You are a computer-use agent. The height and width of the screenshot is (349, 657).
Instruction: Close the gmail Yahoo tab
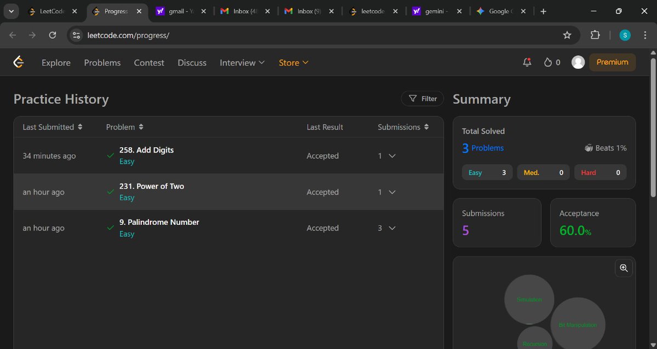pos(203,11)
